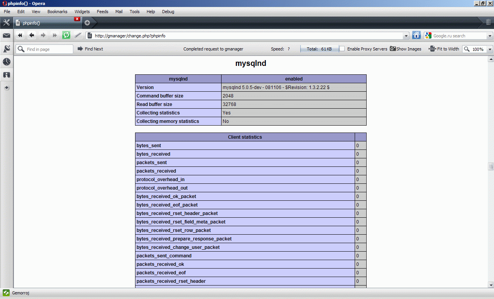Open the Home page icon
Screen dimensions: 494x299
[x=416, y=35]
